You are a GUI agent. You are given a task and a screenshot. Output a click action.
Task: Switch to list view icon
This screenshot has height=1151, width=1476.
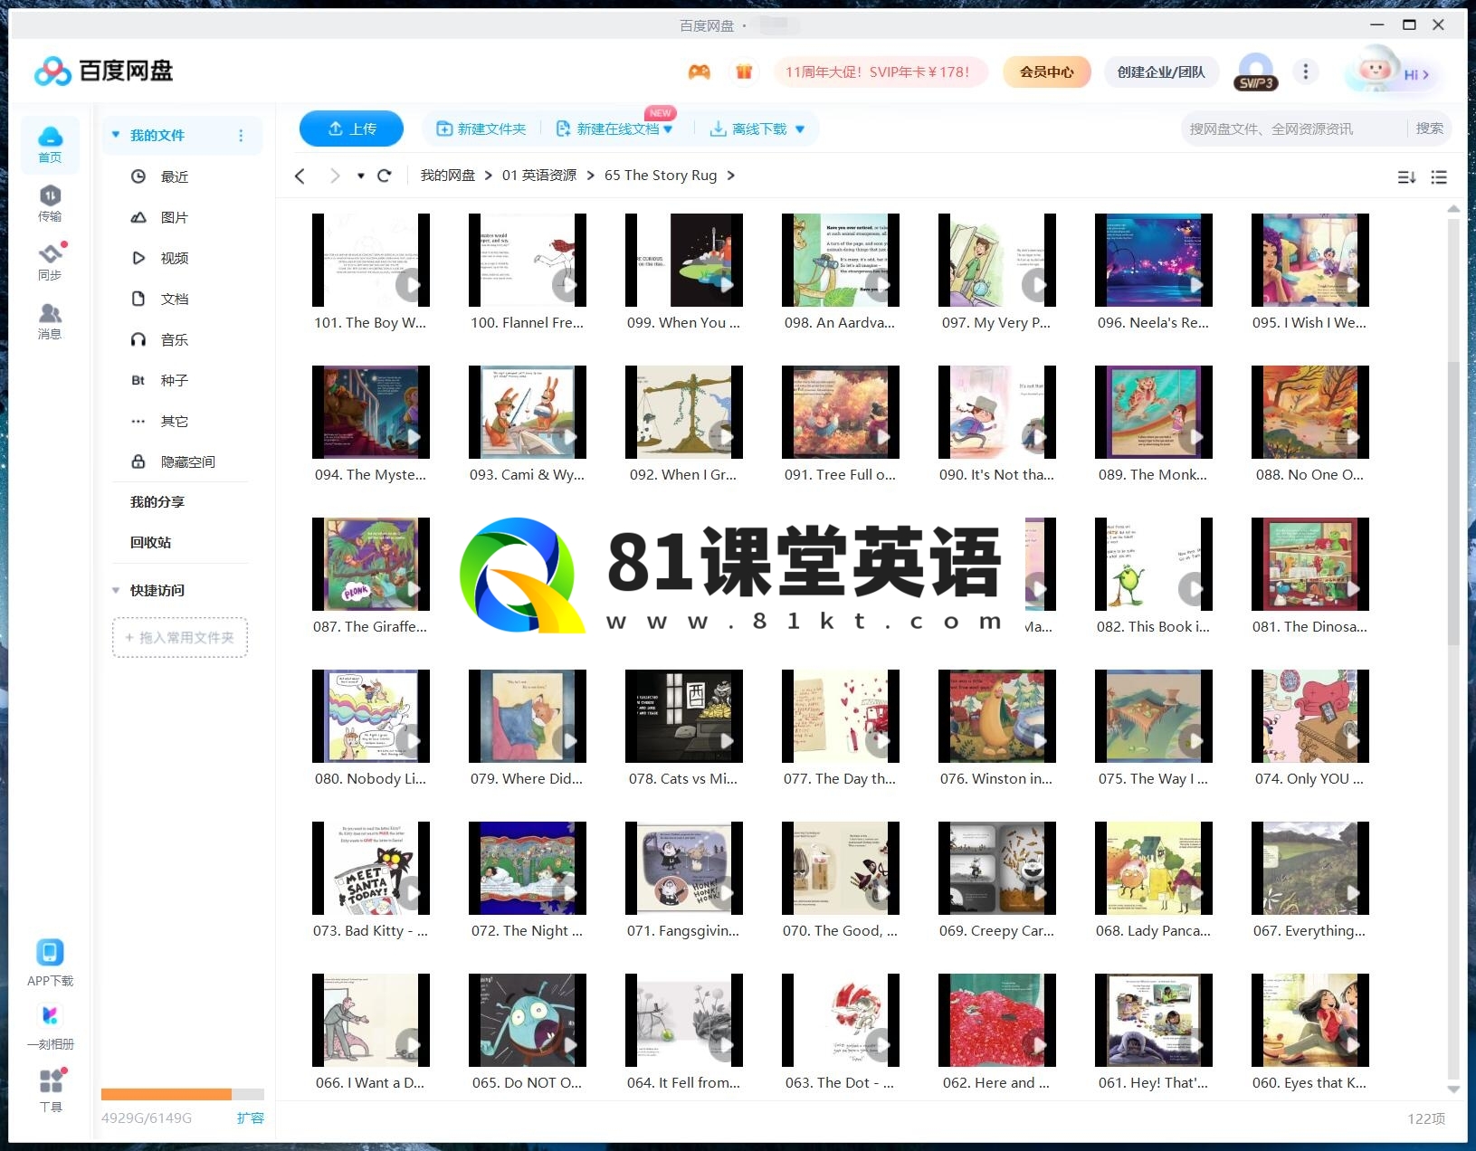pyautogui.click(x=1439, y=177)
